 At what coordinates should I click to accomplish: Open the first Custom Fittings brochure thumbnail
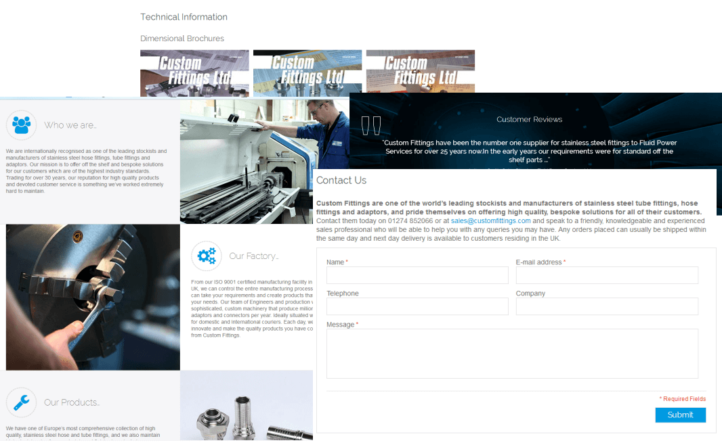194,73
